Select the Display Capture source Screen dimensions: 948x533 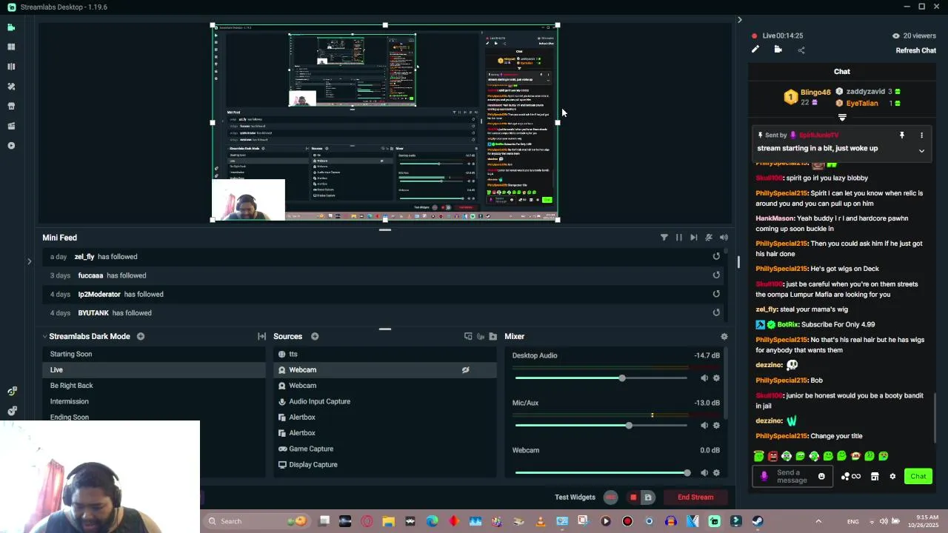pos(385,464)
